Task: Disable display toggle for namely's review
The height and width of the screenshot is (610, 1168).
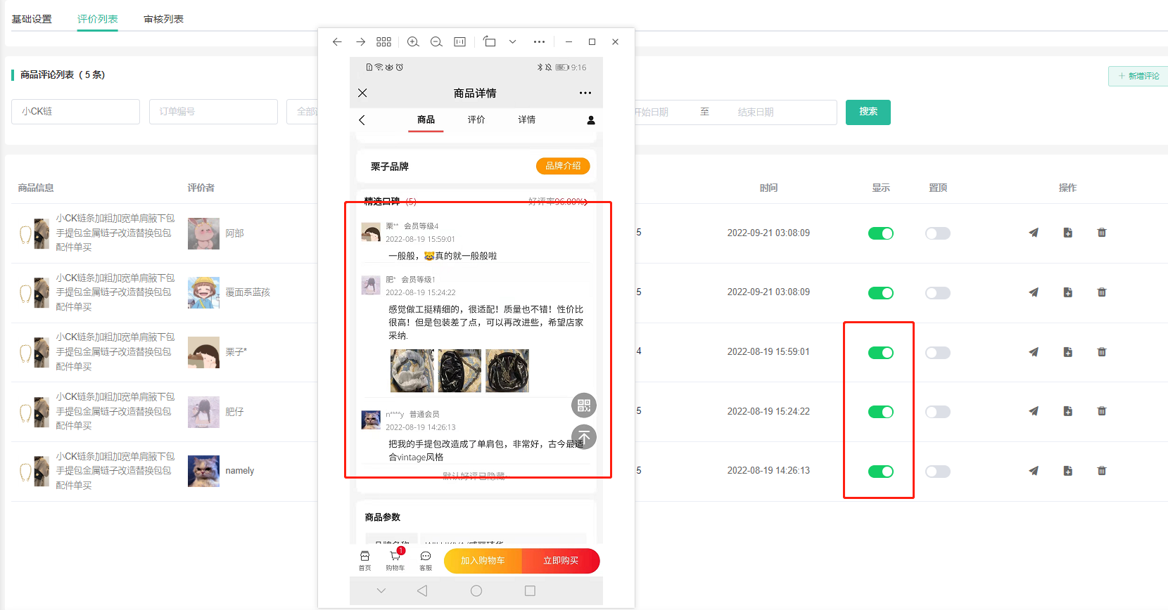Action: click(x=880, y=472)
